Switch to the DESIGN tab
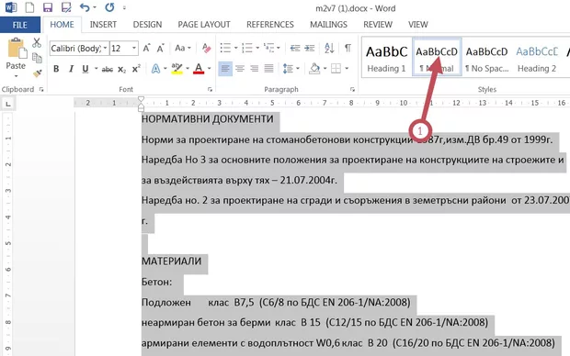This screenshot has height=356, width=570. tap(147, 25)
